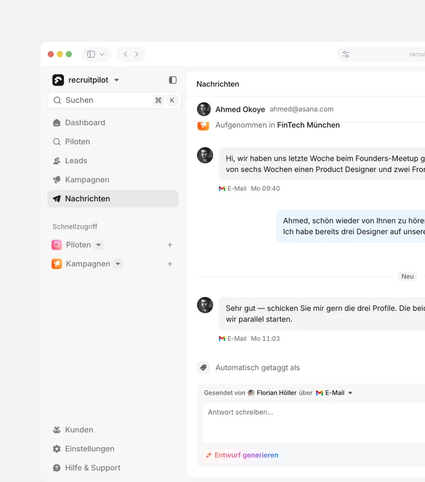Image resolution: width=425 pixels, height=482 pixels.
Task: Add a new Kampagnen item with plus
Action: point(170,264)
